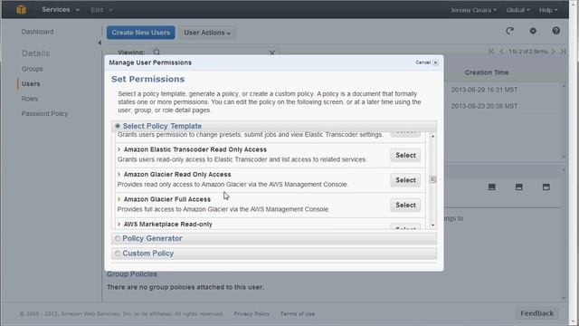Open Roles in the sidebar
The width and height of the screenshot is (579, 326).
(30, 99)
